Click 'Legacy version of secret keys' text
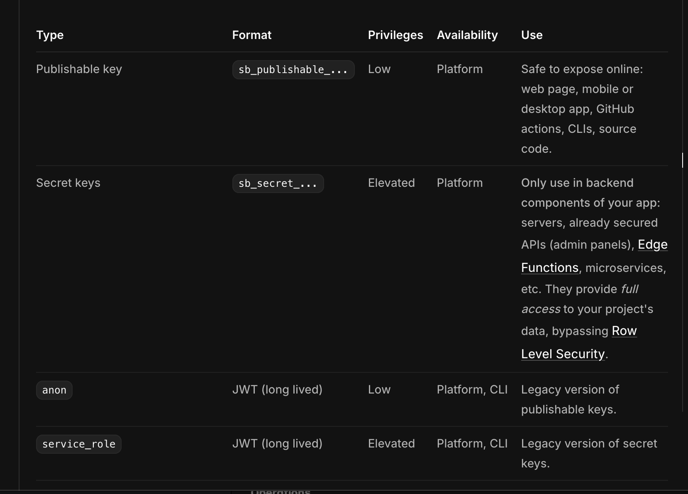This screenshot has height=494, width=688. (589, 453)
